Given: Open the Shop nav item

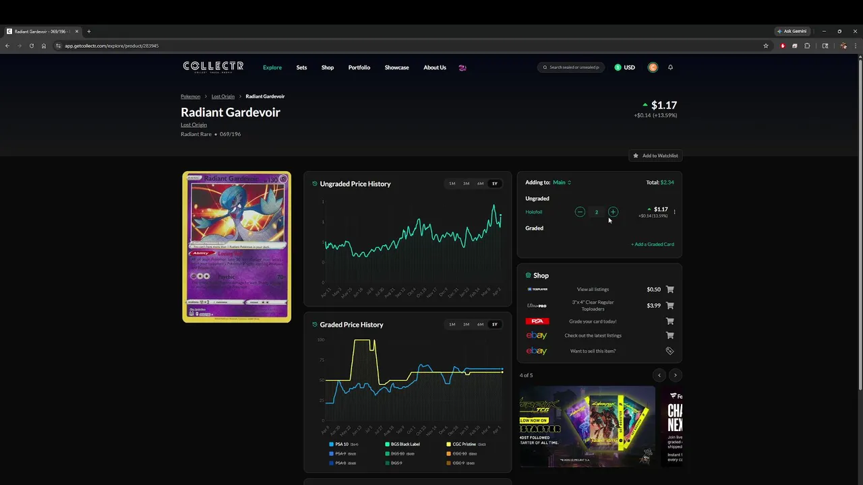Looking at the screenshot, I should pyautogui.click(x=328, y=67).
